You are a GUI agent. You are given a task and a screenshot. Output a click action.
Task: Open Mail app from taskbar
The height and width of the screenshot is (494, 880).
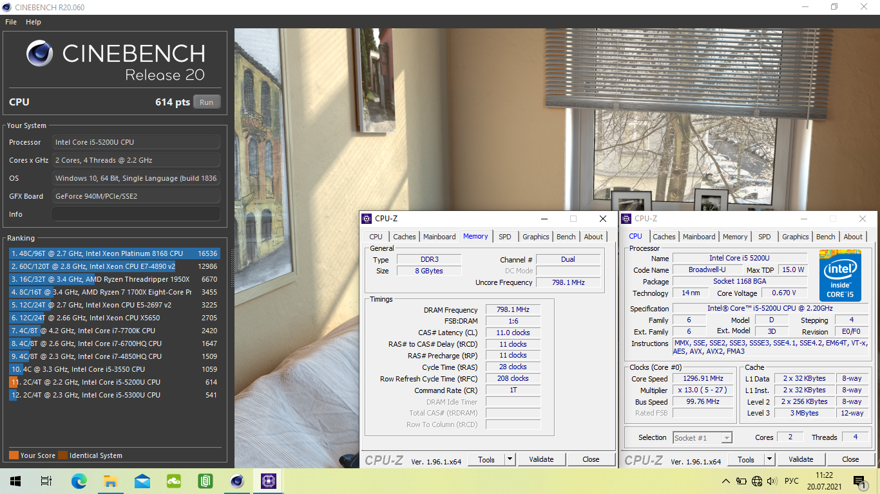(142, 481)
